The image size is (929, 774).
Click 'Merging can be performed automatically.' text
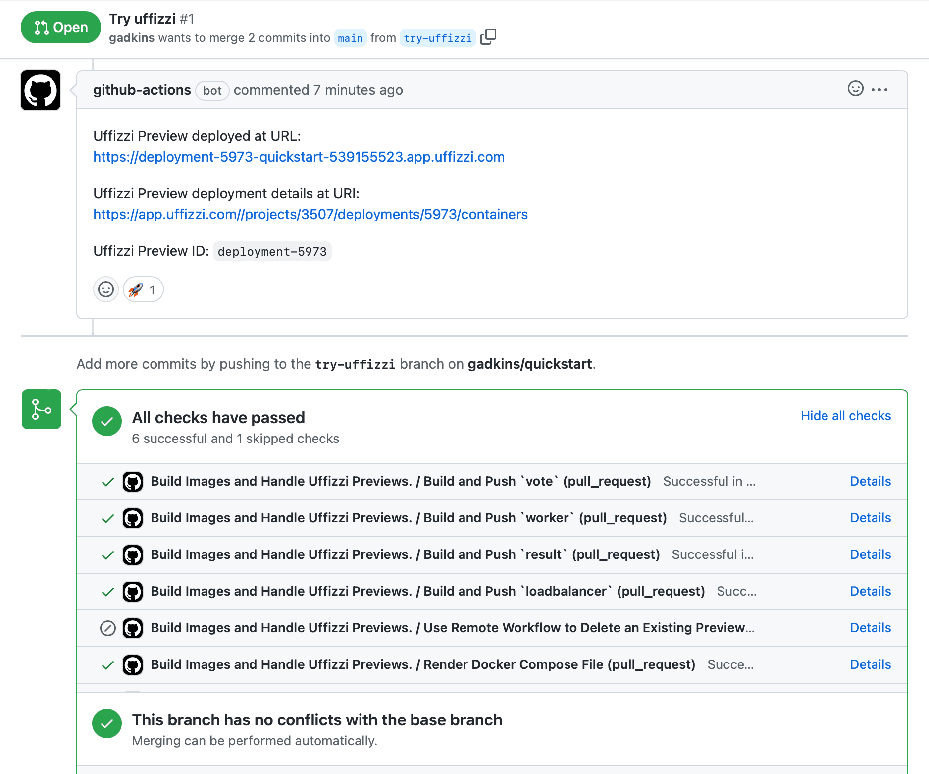(x=255, y=741)
